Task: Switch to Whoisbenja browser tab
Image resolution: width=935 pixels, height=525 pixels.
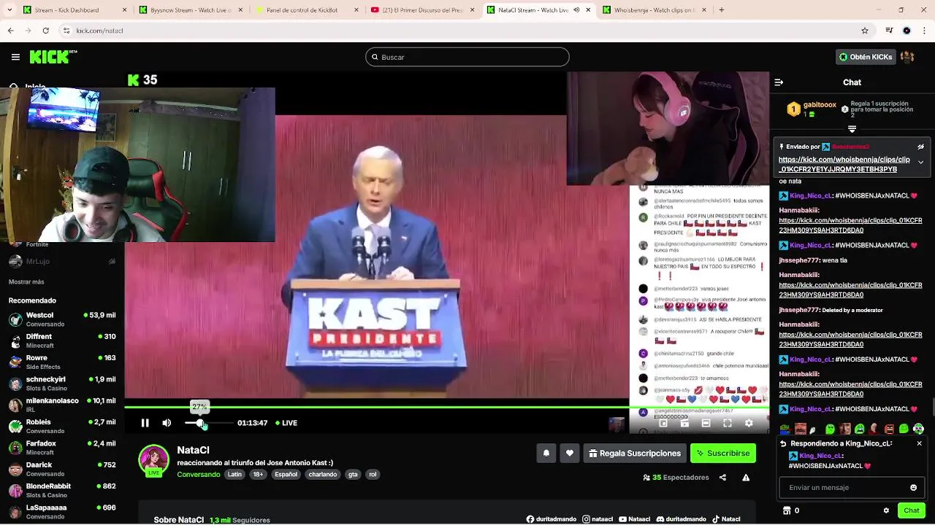Action: (654, 10)
